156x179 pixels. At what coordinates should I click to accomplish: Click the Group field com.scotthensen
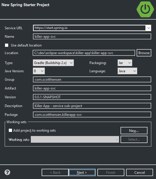(92, 80)
